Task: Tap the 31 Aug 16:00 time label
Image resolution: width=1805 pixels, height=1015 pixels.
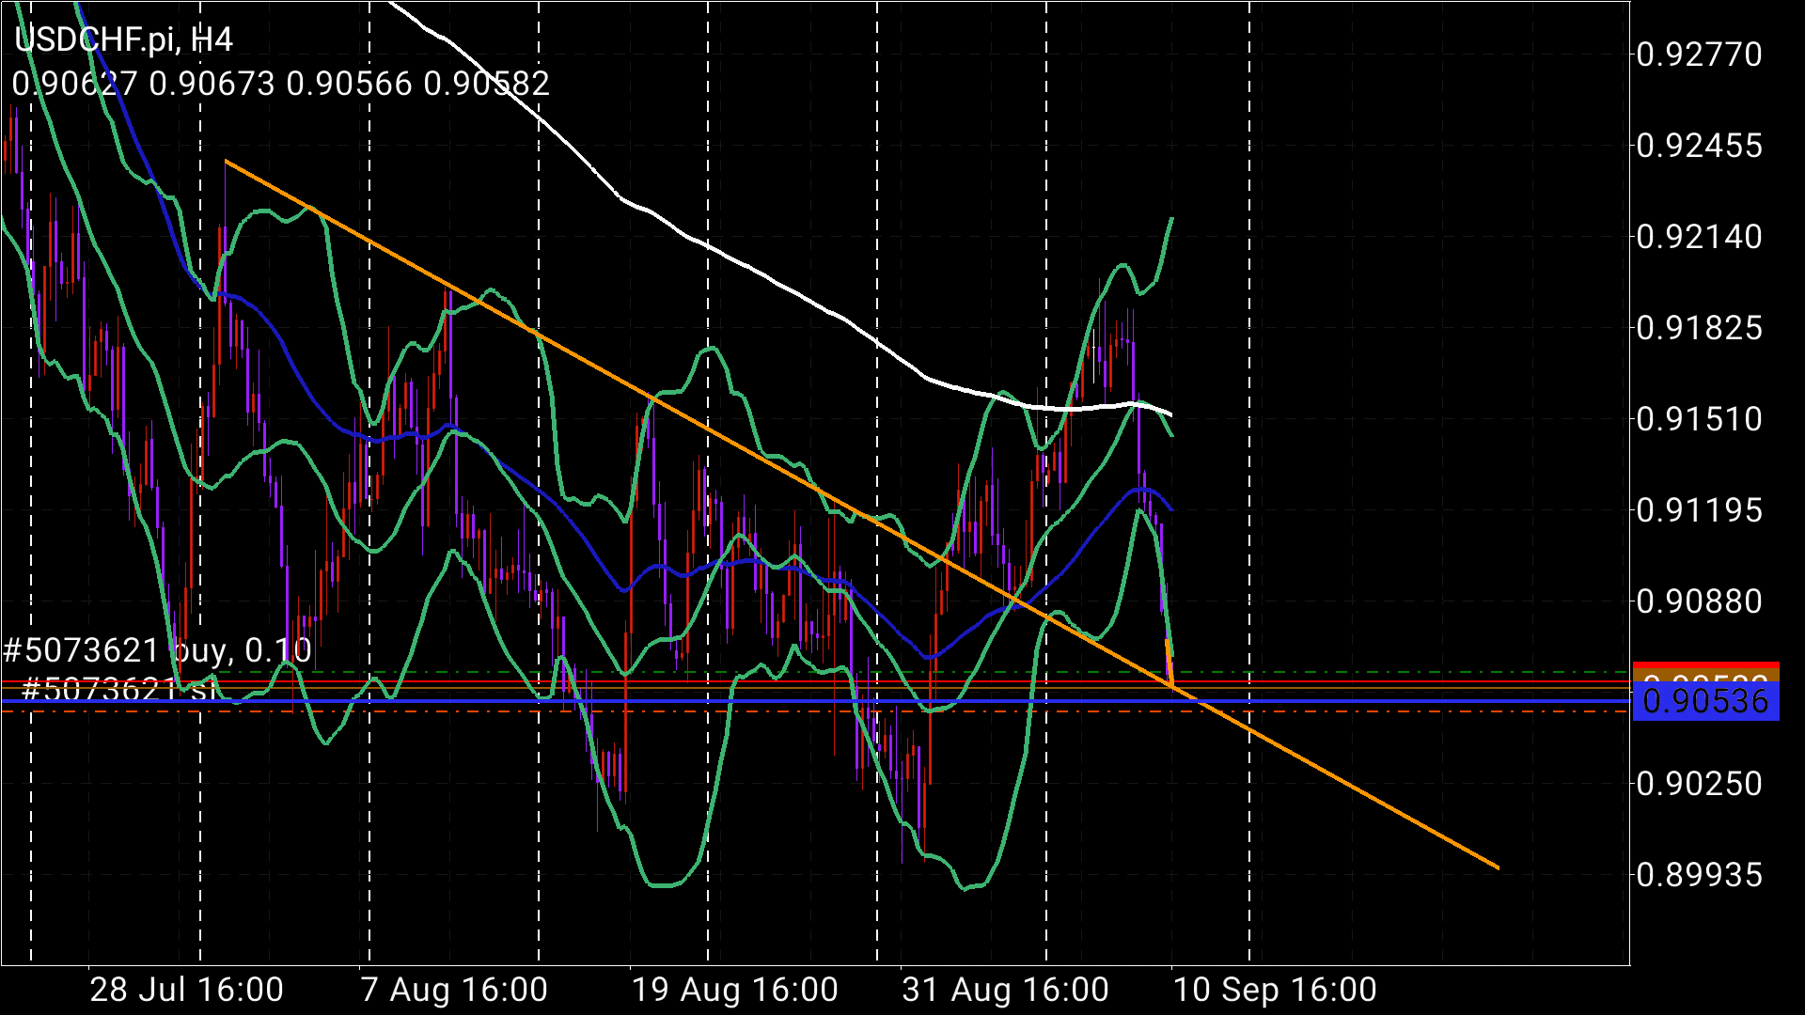Action: [x=1005, y=990]
